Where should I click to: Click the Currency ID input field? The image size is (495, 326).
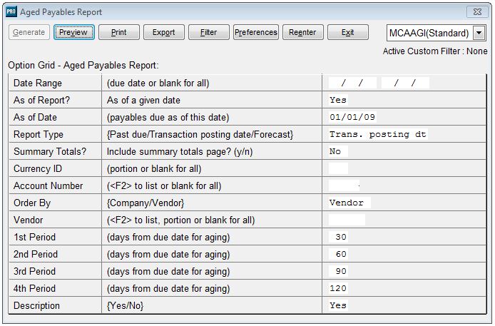(x=338, y=168)
